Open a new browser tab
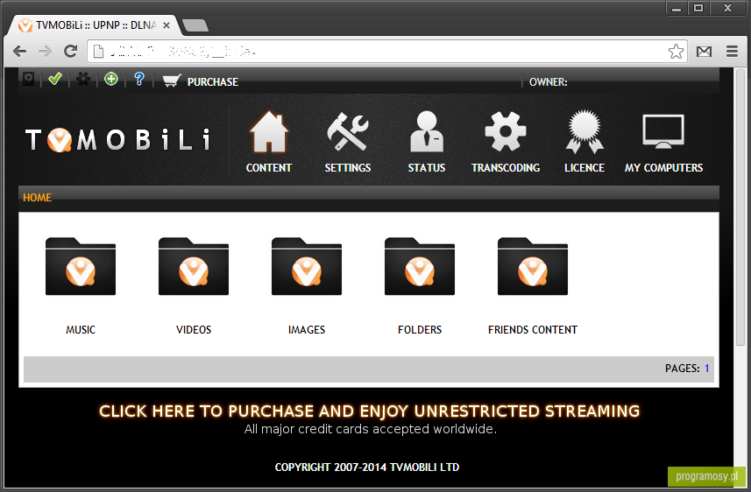The height and width of the screenshot is (492, 751). pos(195,25)
